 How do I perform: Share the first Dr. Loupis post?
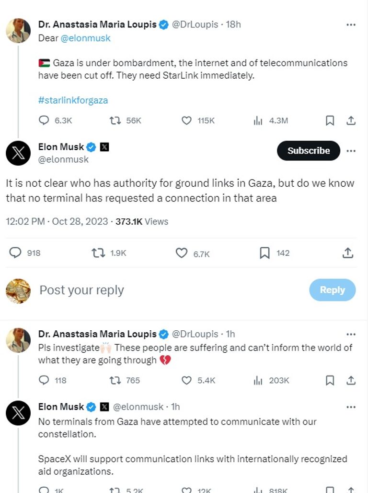[351, 120]
